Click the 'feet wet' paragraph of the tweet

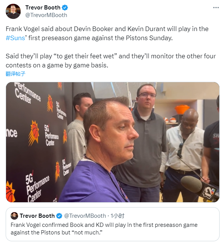[x=111, y=61]
